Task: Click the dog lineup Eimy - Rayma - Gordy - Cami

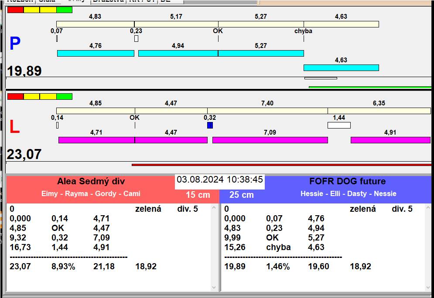Action: tap(91, 193)
